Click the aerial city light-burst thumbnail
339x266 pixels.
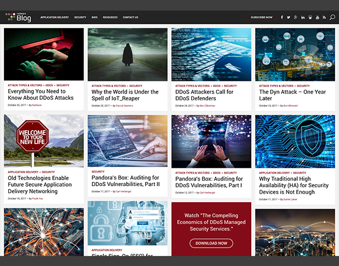point(44,232)
